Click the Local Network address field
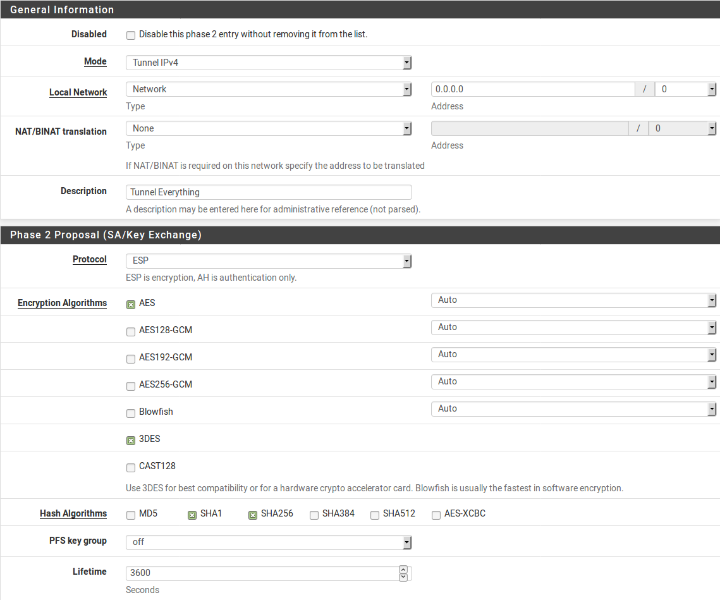This screenshot has height=600, width=720. pos(532,89)
